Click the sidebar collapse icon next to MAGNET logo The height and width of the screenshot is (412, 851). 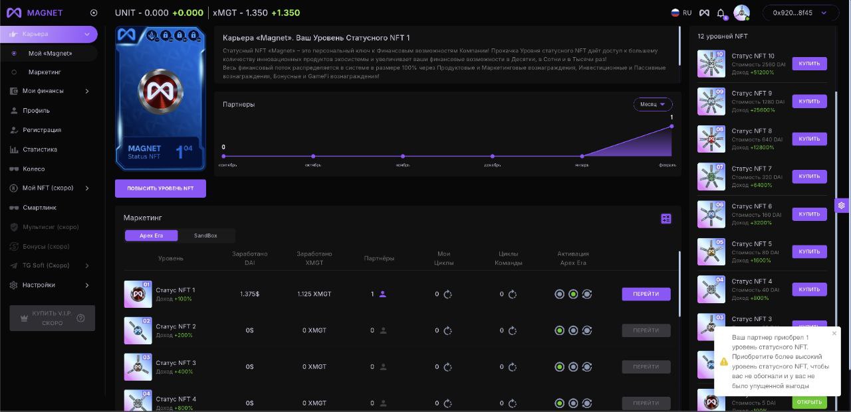coord(94,13)
